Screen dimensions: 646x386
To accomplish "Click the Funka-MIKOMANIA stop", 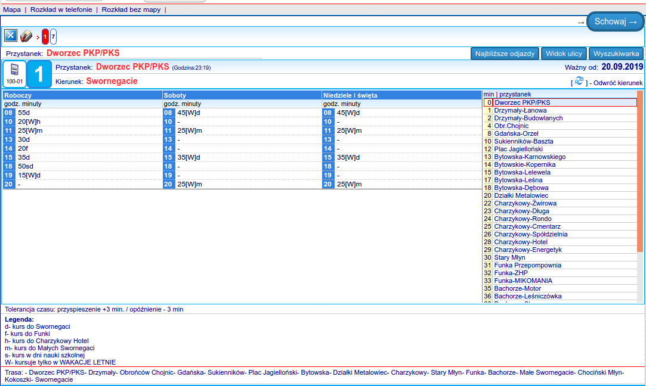I will pos(523,281).
